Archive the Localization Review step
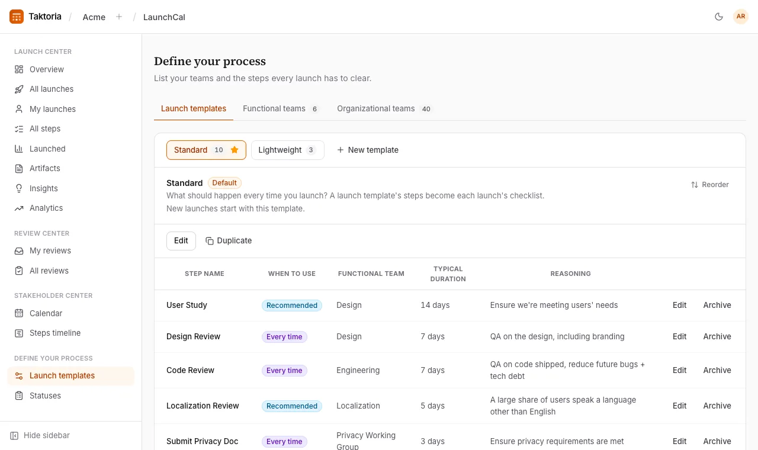 [717, 406]
